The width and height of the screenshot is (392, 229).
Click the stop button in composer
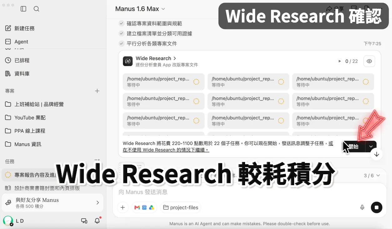point(377,207)
